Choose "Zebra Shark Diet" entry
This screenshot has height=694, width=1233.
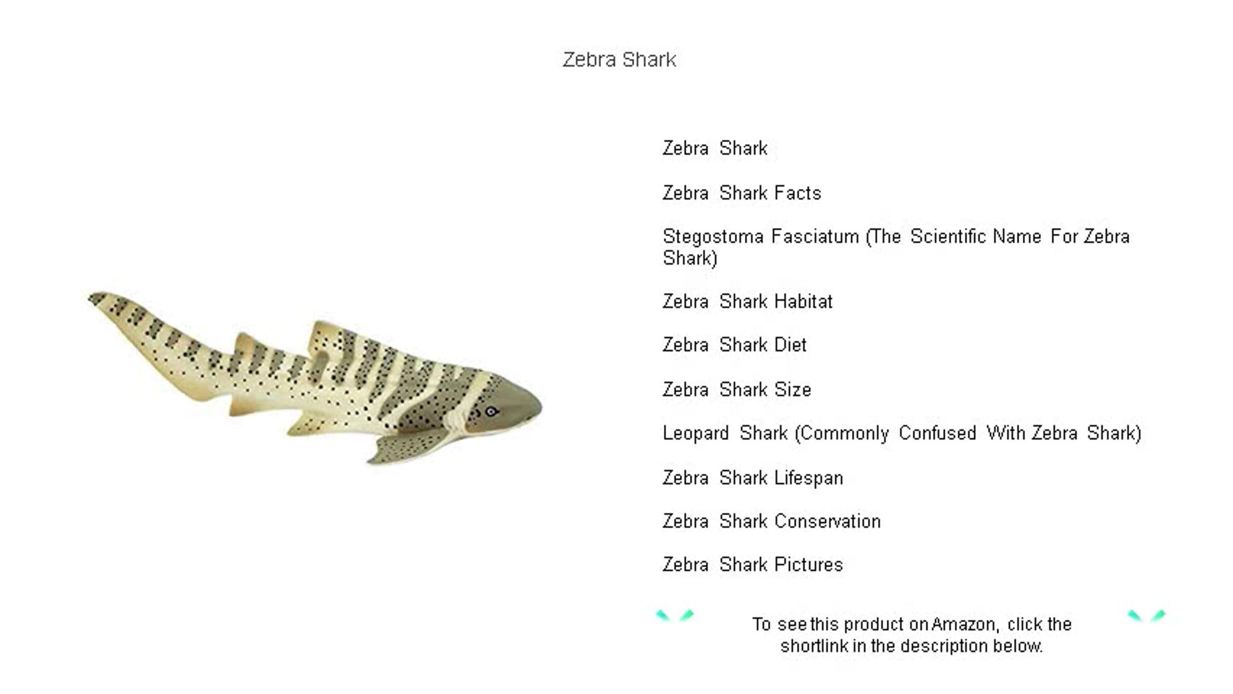[x=735, y=345]
